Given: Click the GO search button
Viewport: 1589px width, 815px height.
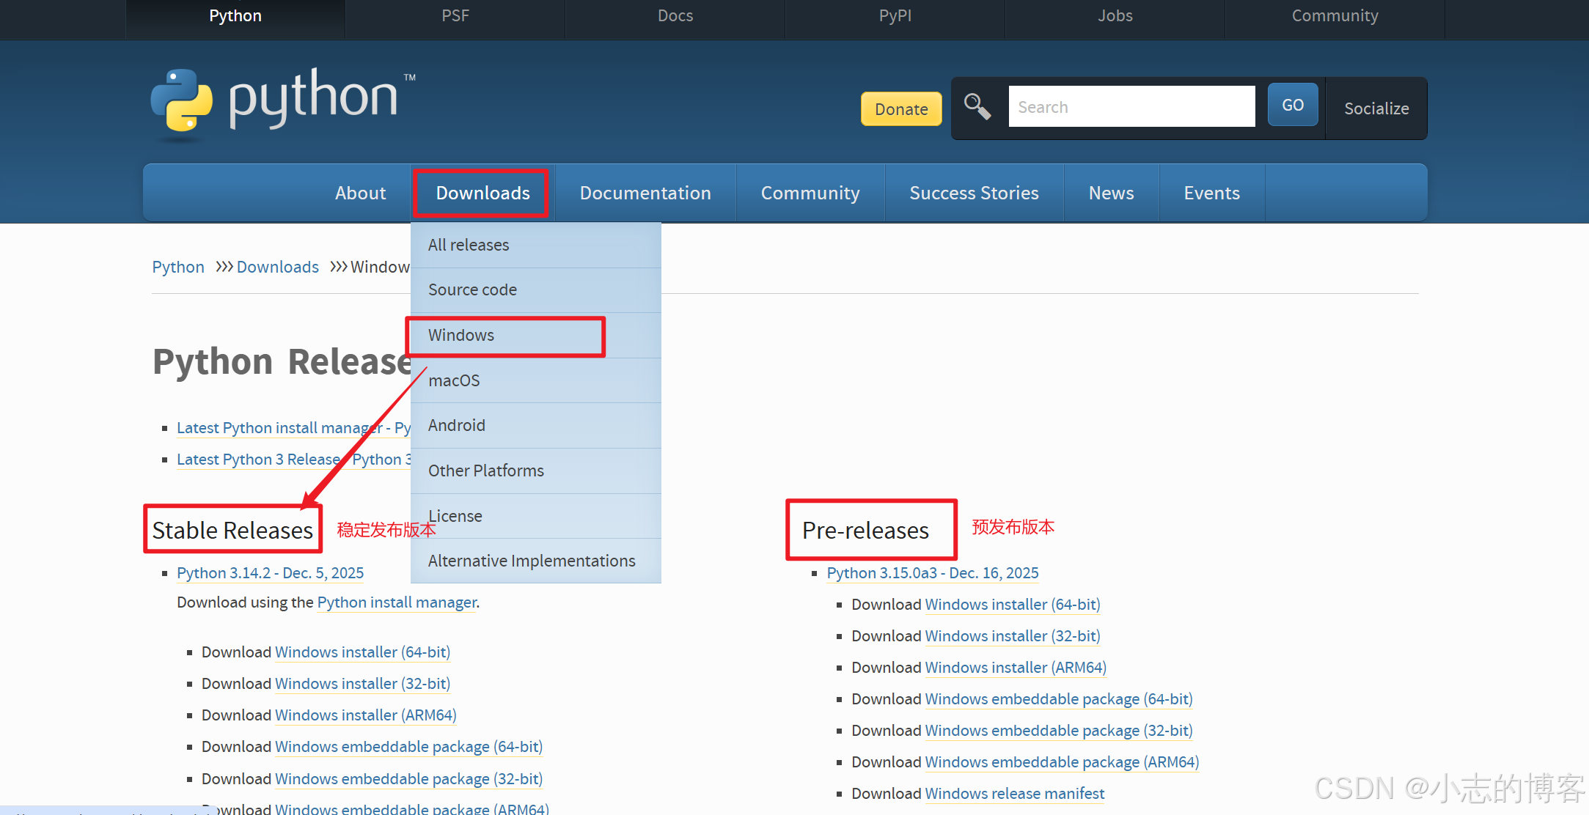Looking at the screenshot, I should [x=1292, y=106].
